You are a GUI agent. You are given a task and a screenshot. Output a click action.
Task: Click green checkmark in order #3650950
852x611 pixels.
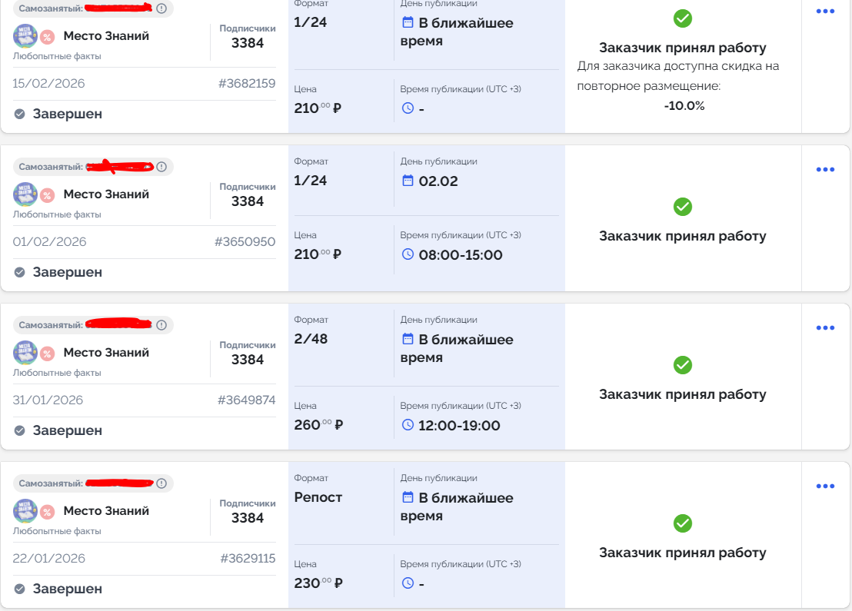point(683,207)
